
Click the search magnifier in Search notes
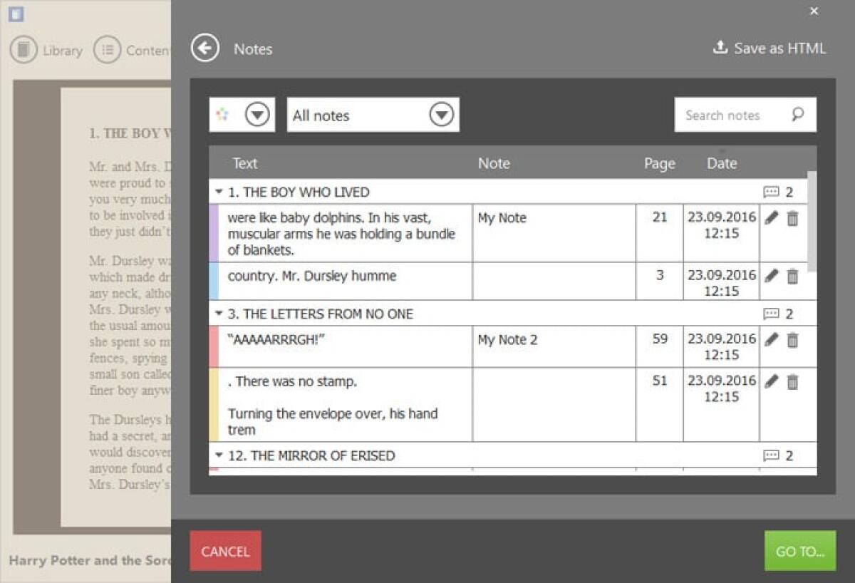[798, 114]
